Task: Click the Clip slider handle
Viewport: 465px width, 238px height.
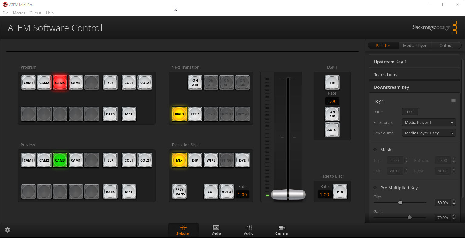Action: click(x=400, y=203)
